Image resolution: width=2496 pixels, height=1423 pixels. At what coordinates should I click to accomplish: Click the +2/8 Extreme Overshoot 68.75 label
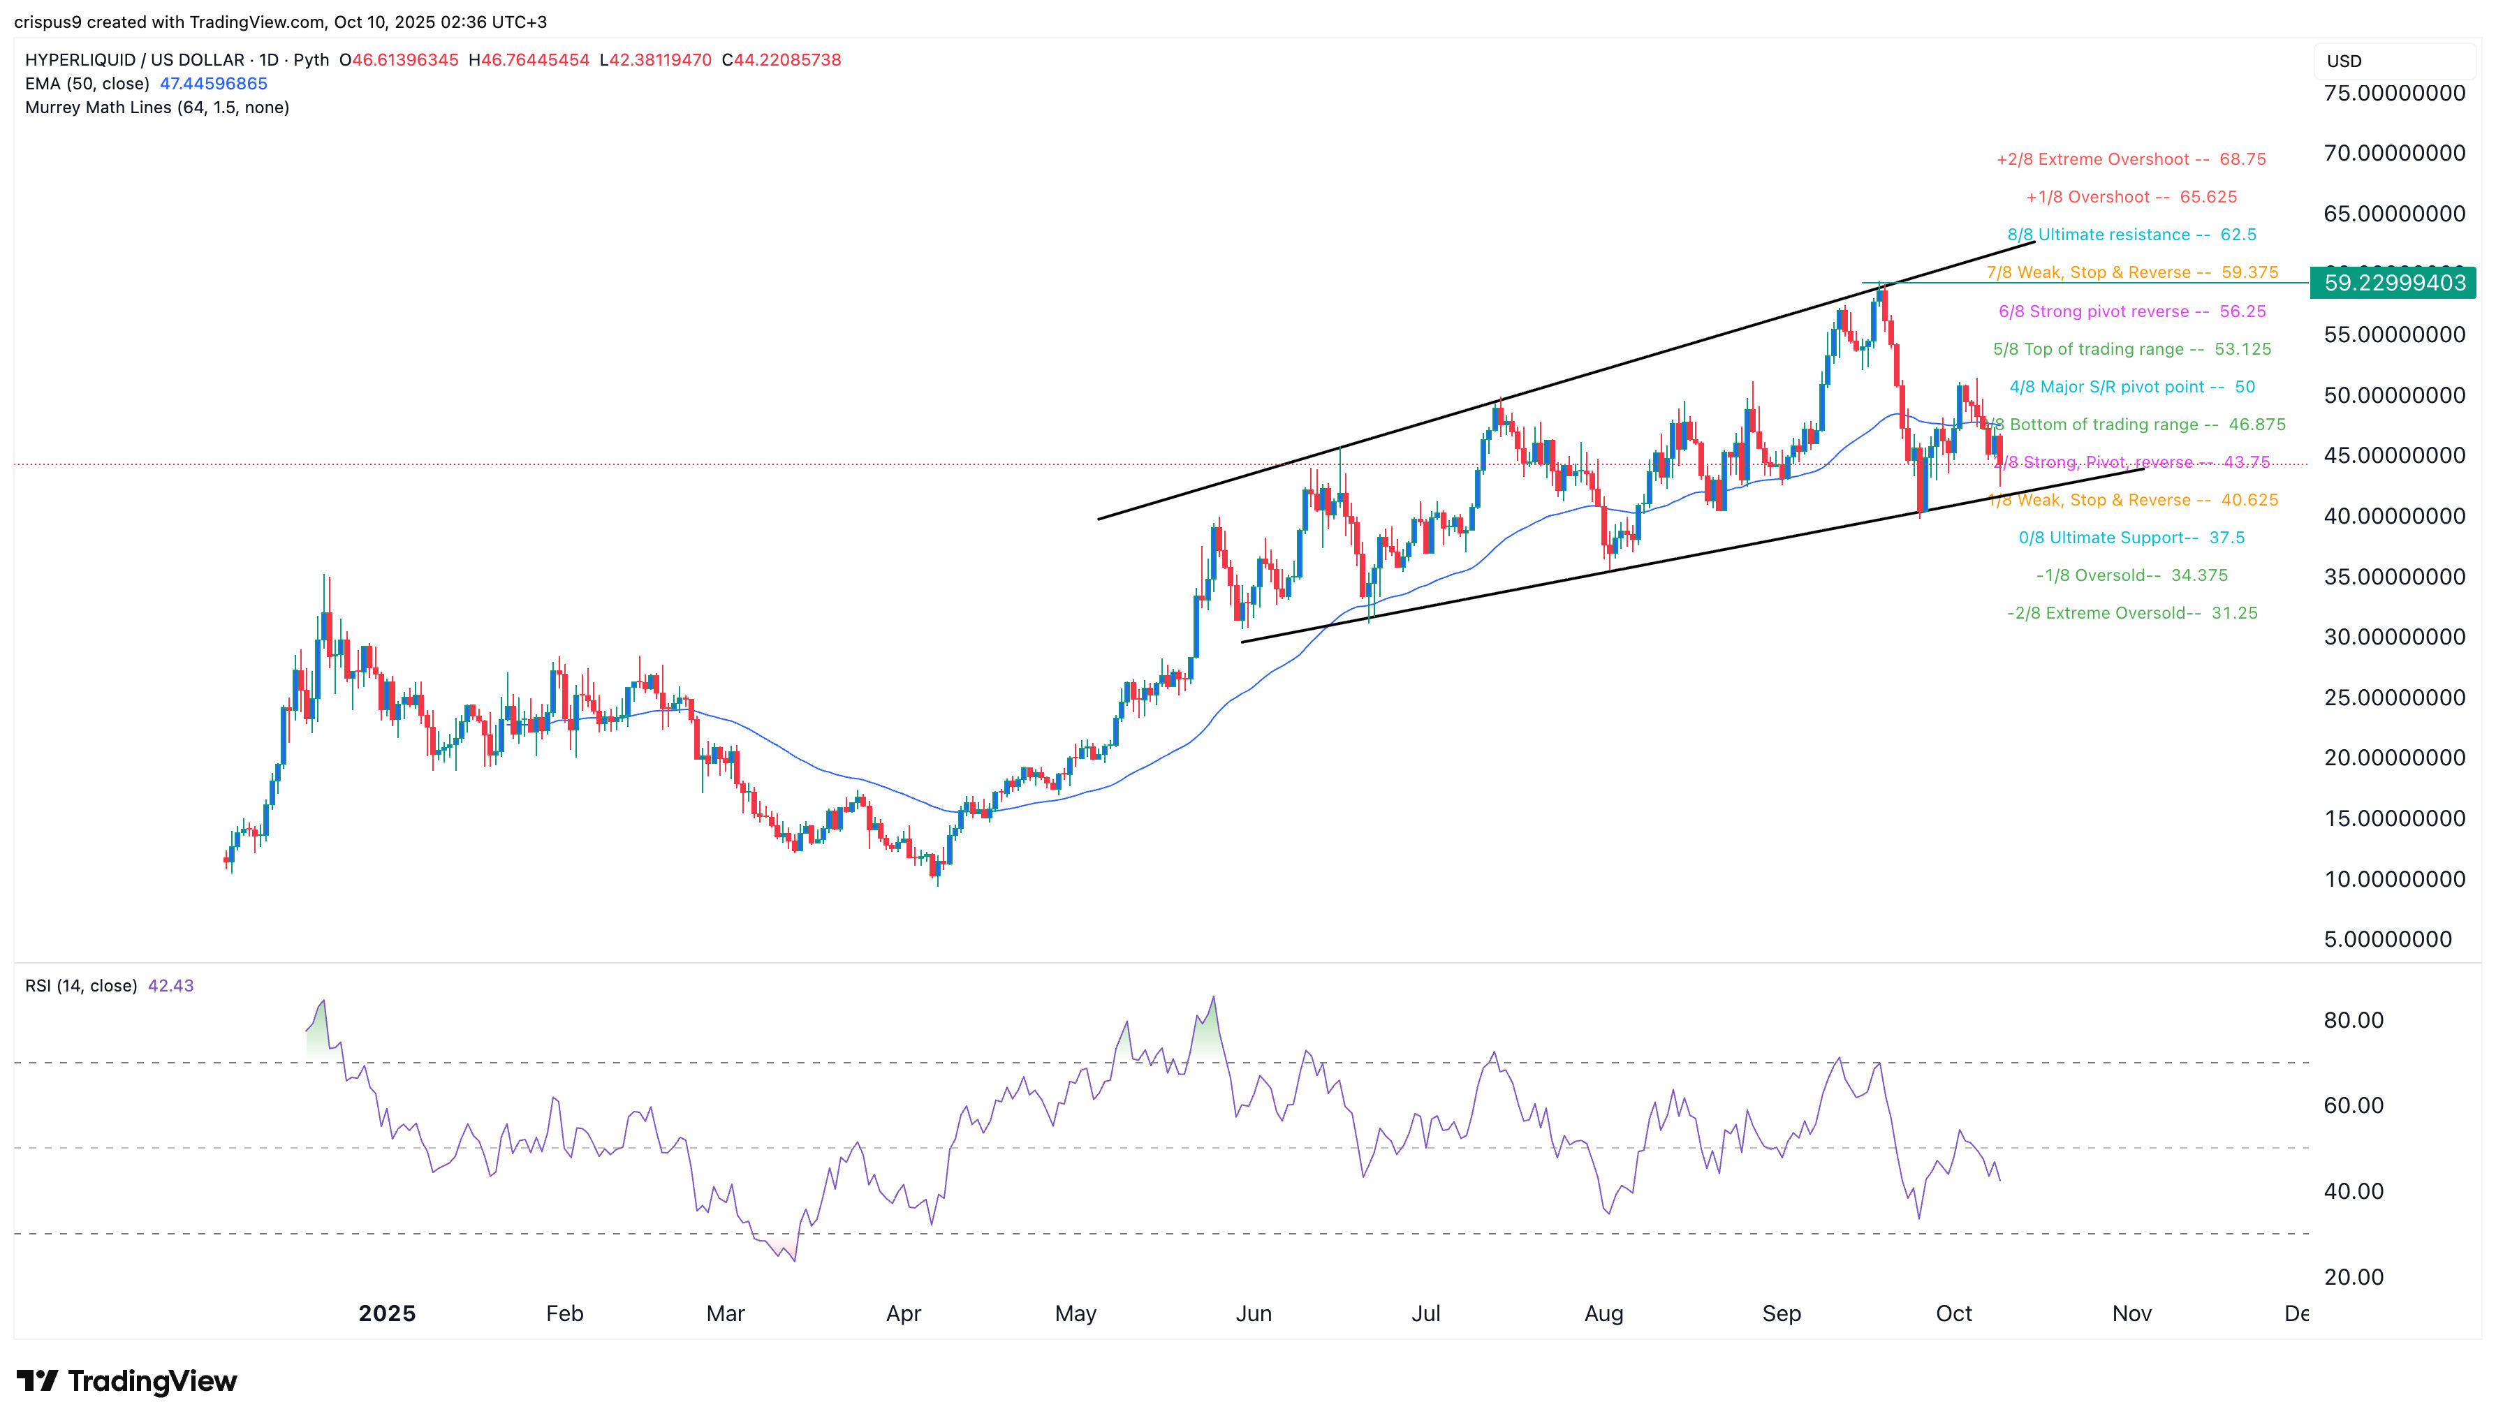coord(2131,159)
